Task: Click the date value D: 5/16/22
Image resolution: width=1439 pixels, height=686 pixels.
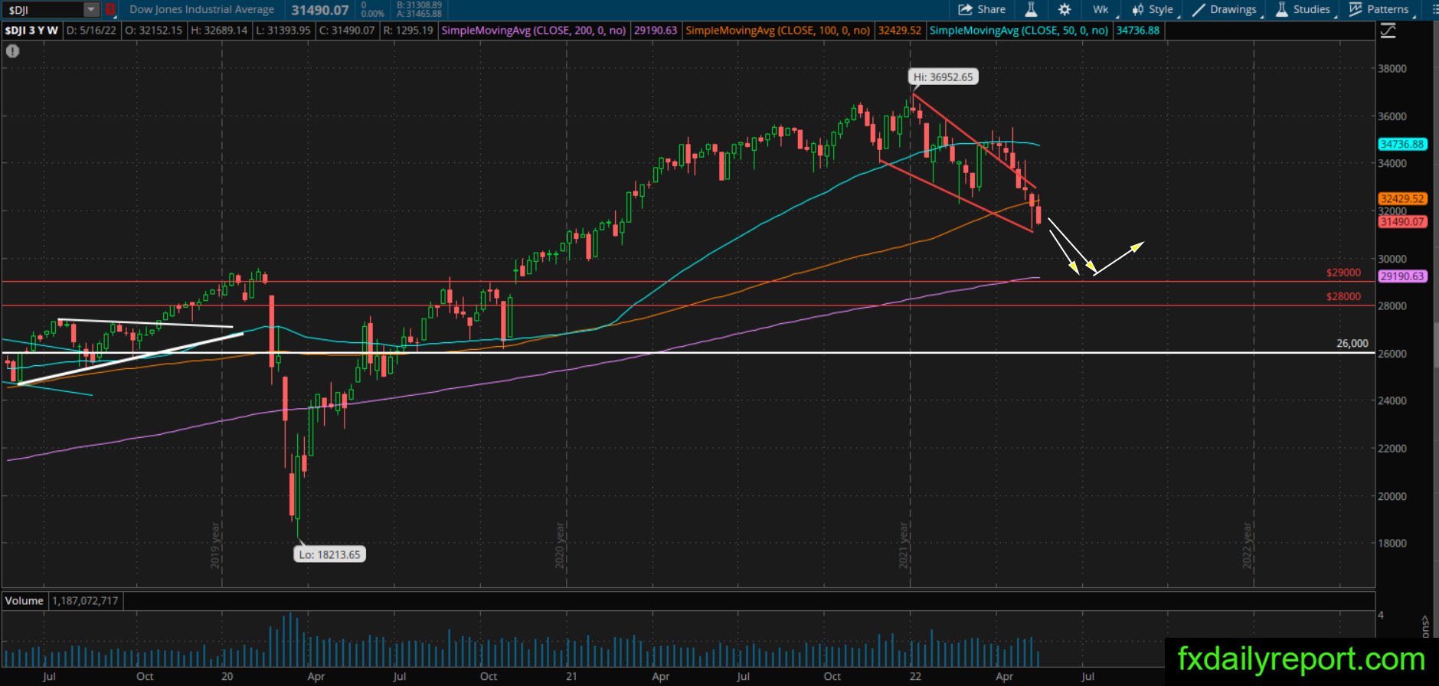Action: pos(92,31)
